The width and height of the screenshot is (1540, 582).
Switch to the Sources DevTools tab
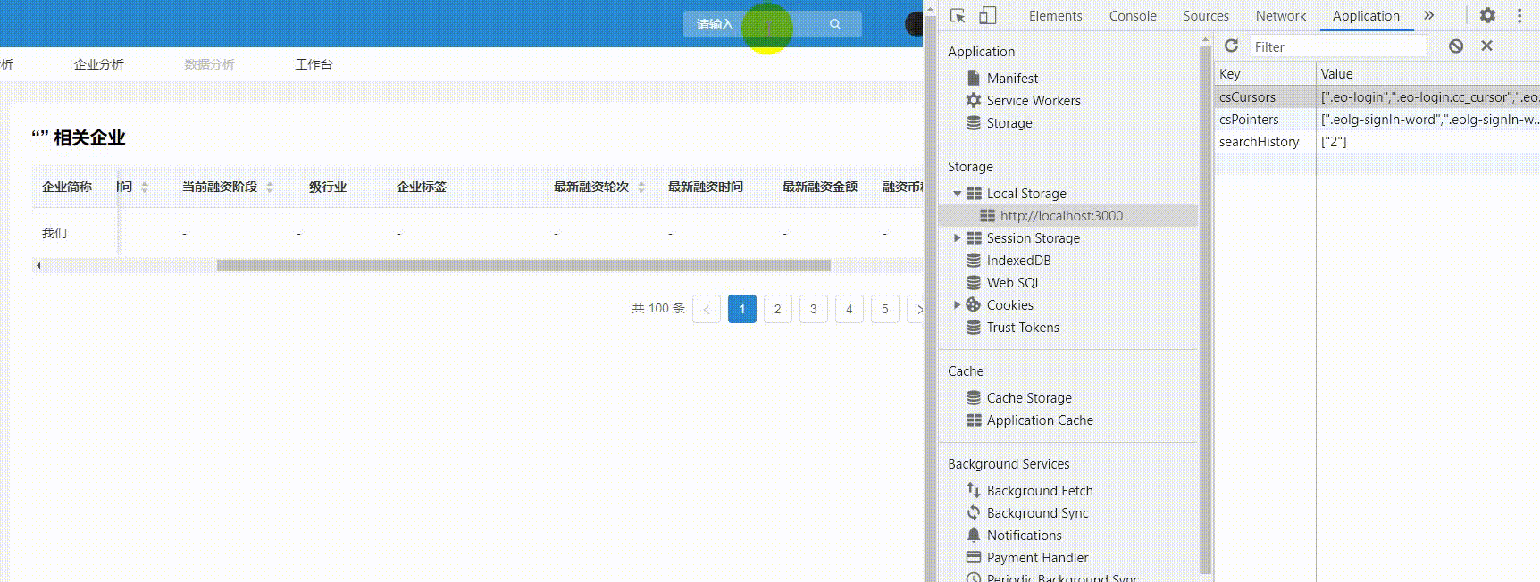1206,16
